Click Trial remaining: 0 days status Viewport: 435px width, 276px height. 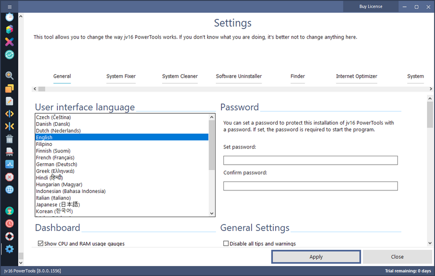(x=408, y=271)
